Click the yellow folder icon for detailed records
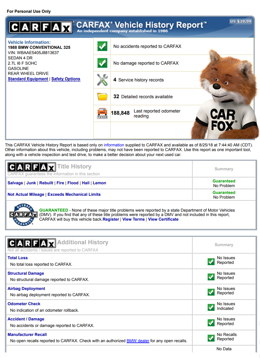Image resolution: width=260 pixels, height=358 pixels. click(x=102, y=96)
